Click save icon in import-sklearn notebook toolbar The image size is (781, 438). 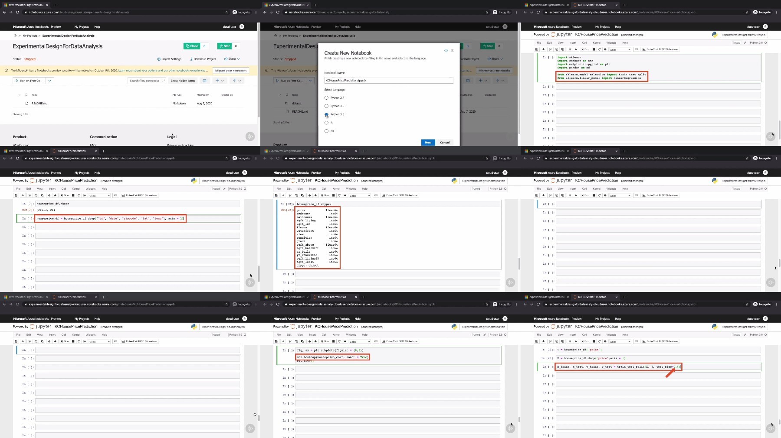tap(537, 49)
